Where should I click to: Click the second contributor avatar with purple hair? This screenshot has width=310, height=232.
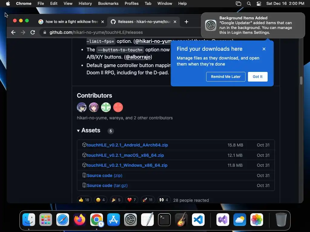point(94,107)
